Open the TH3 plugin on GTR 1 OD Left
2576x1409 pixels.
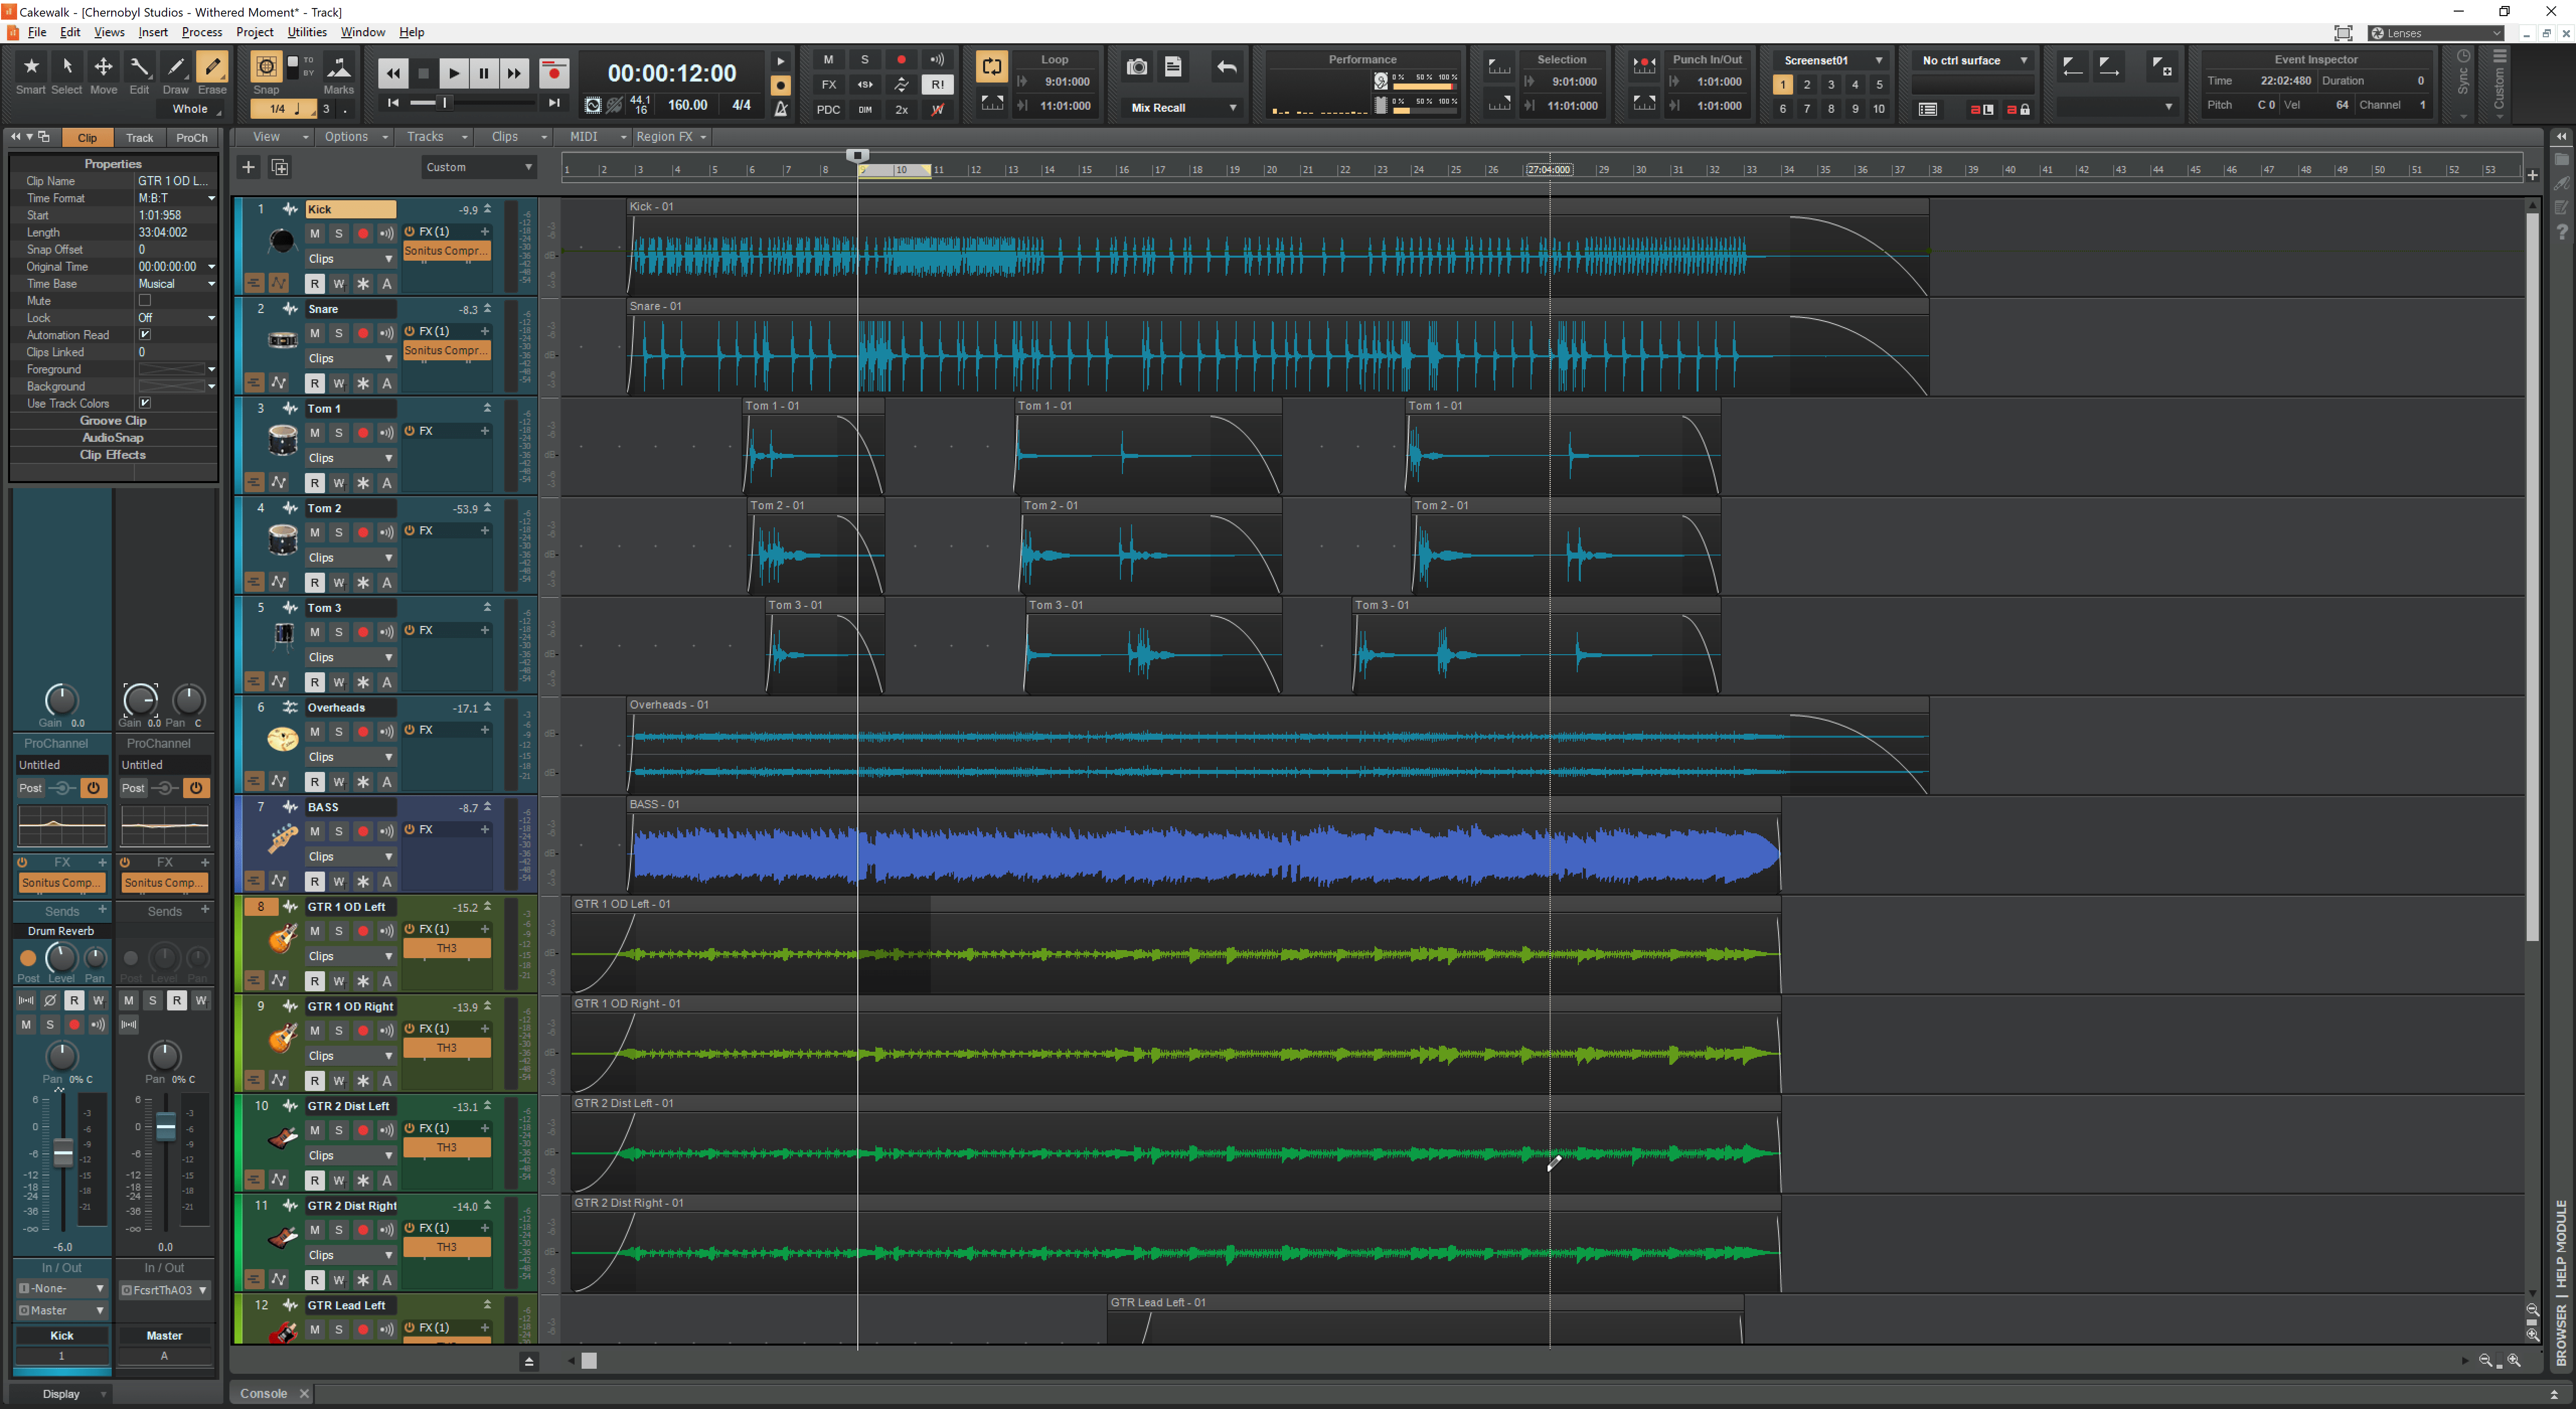pyautogui.click(x=446, y=948)
